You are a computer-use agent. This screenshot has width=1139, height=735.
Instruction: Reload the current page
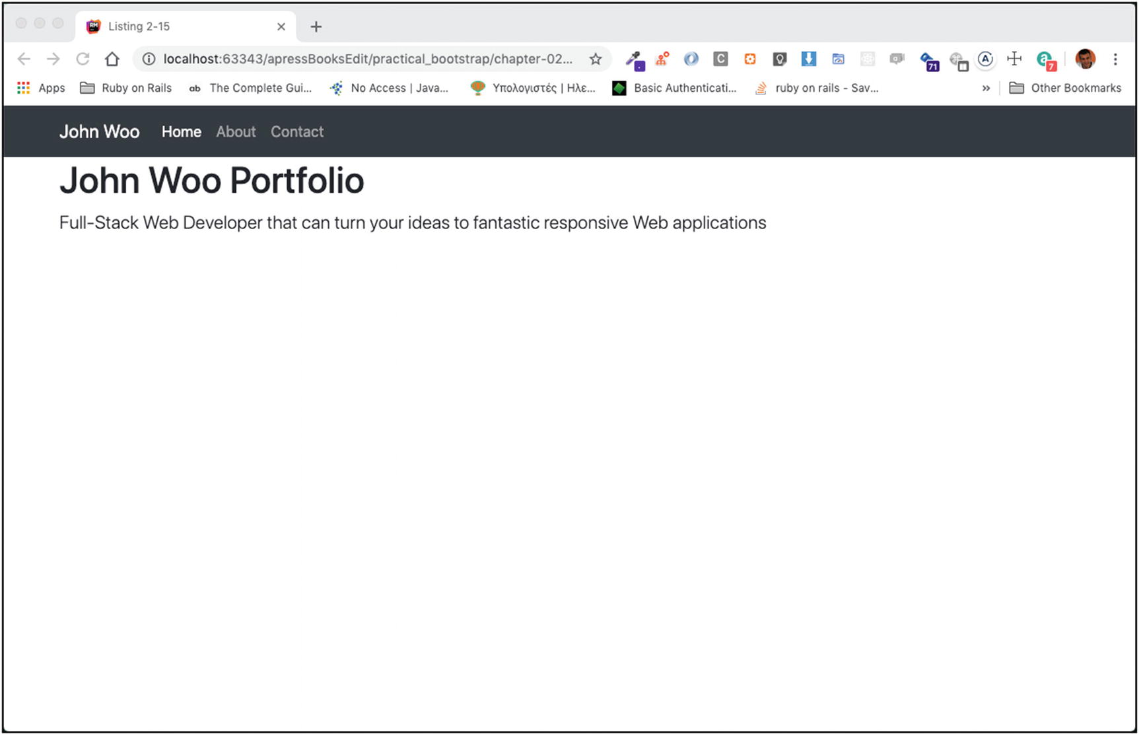83,59
